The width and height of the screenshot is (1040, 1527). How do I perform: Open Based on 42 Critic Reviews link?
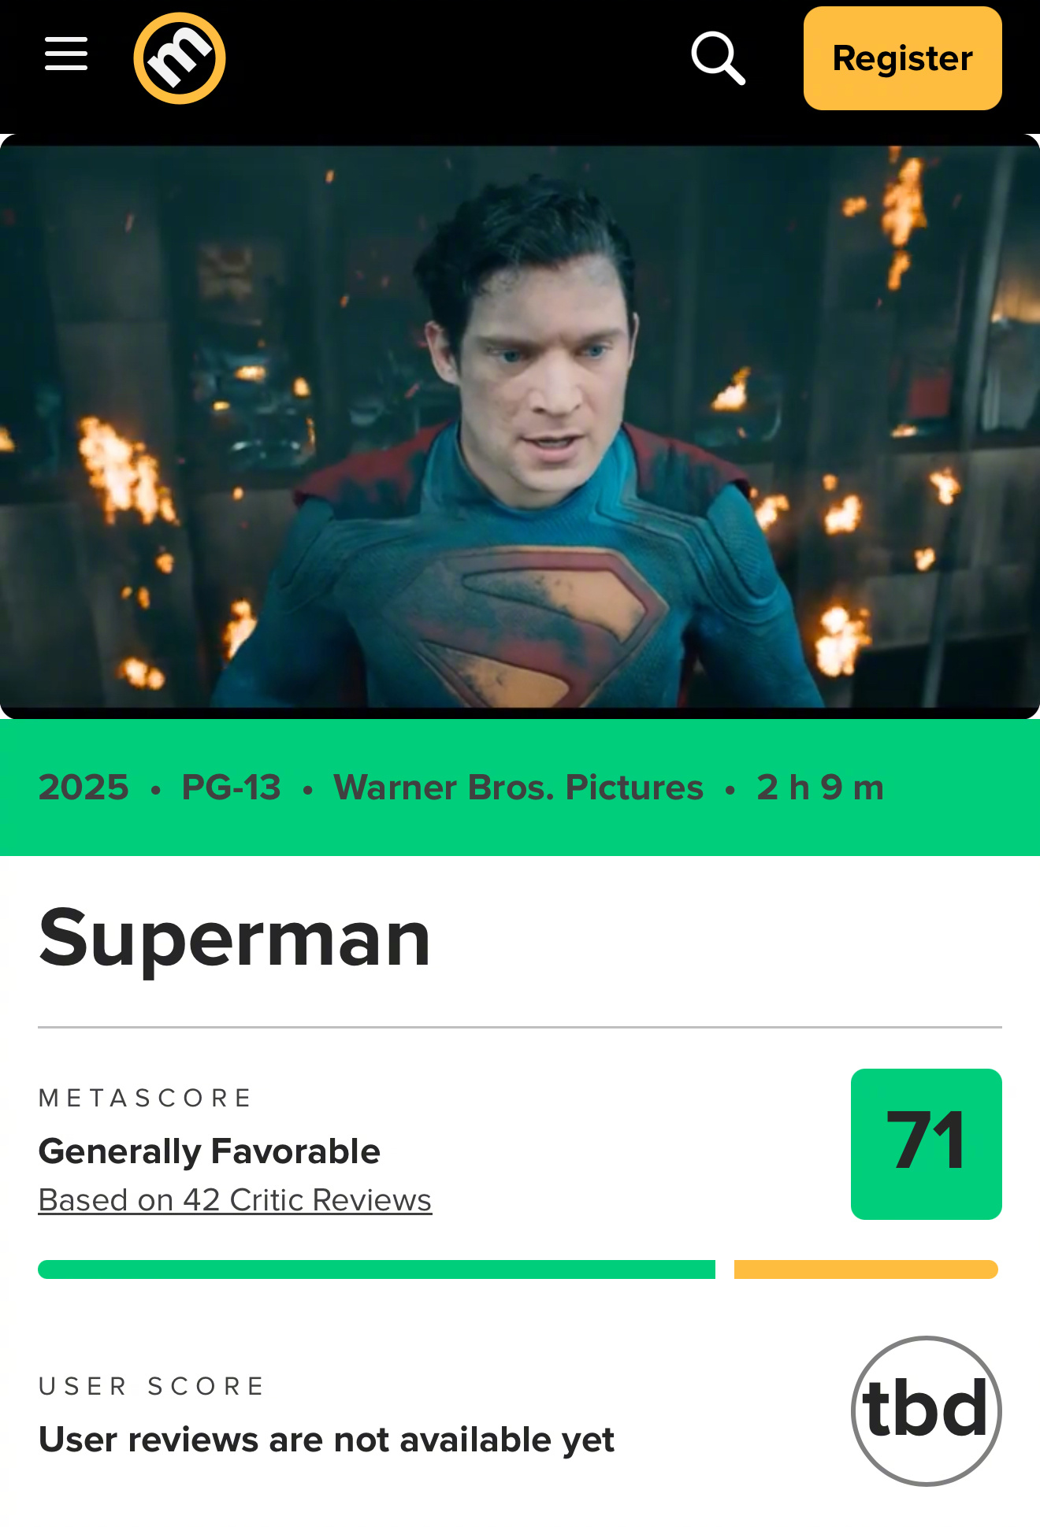click(x=235, y=1200)
